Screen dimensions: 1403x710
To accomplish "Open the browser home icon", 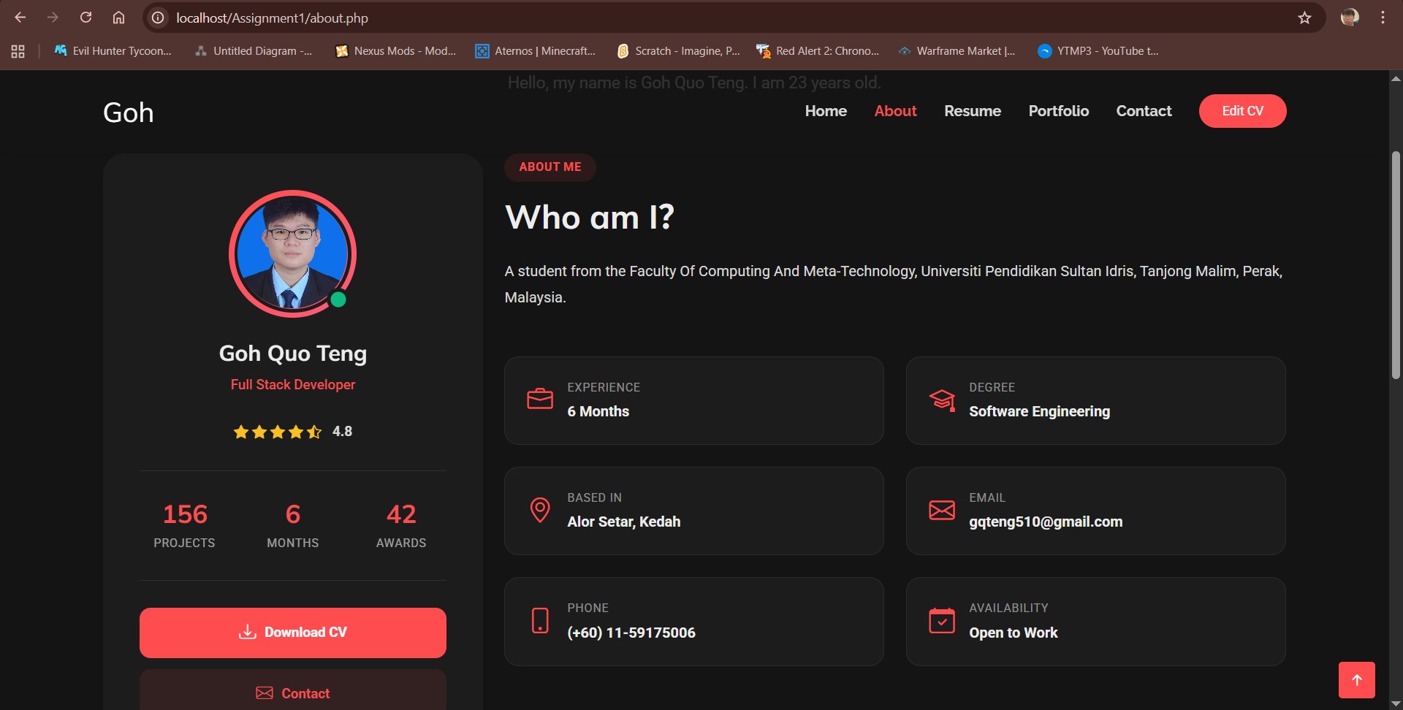I will 118,18.
